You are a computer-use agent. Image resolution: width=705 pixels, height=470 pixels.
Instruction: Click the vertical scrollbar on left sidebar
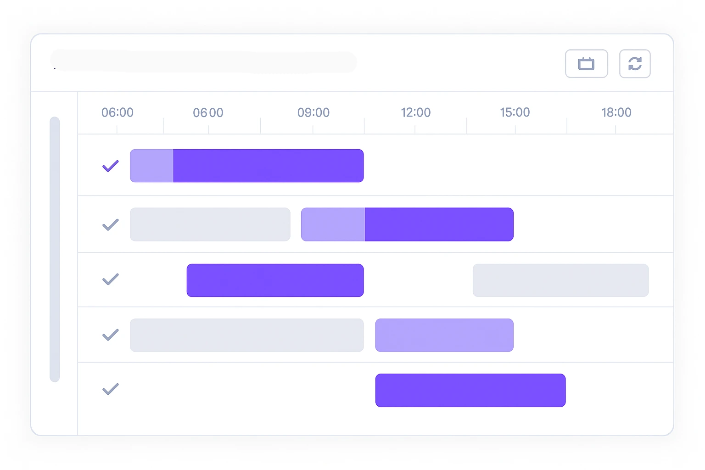point(55,249)
